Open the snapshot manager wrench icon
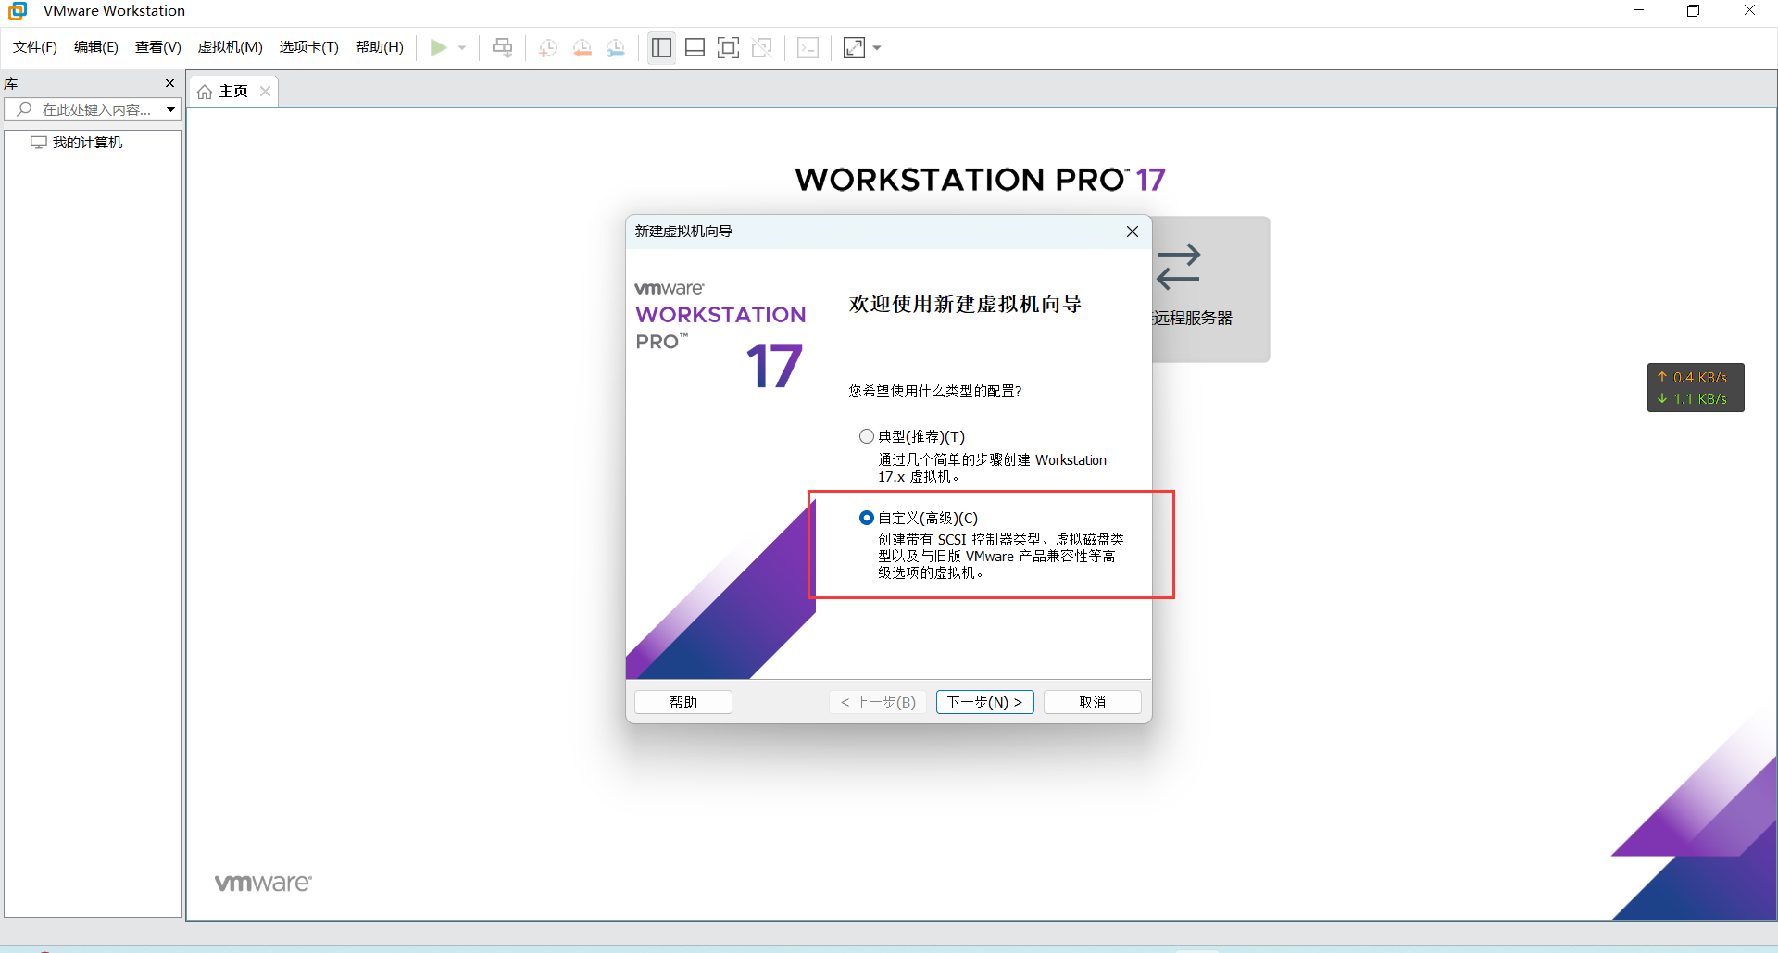Viewport: 1778px width, 953px height. click(x=616, y=47)
